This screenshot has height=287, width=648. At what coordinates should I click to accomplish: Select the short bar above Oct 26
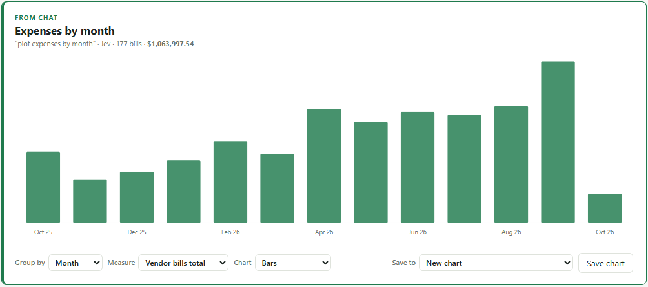tap(605, 208)
